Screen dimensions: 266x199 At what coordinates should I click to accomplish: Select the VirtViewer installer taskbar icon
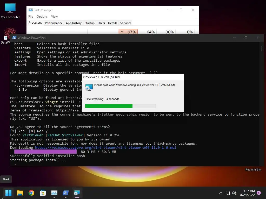(x=77, y=193)
